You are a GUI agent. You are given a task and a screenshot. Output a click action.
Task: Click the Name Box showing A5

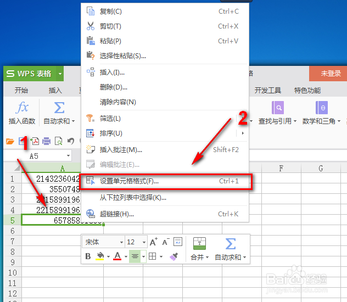tap(35, 156)
